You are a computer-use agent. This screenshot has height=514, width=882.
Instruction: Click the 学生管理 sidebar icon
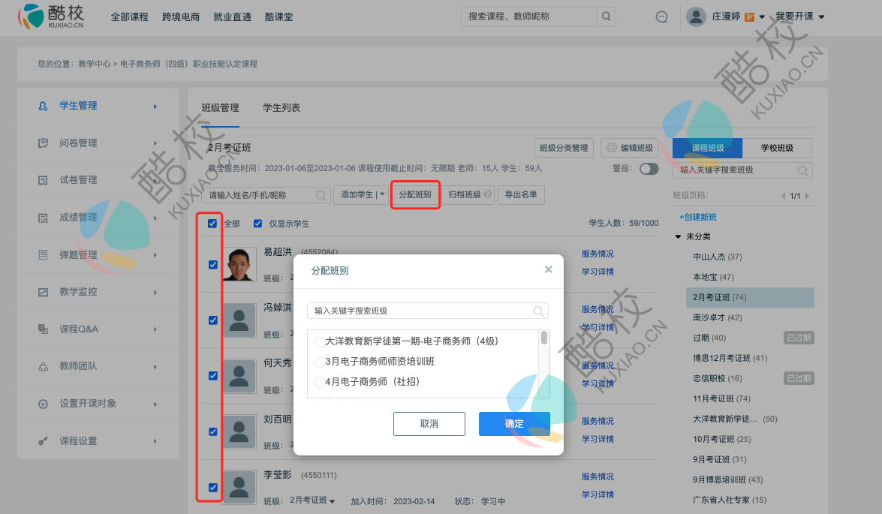pyautogui.click(x=43, y=106)
